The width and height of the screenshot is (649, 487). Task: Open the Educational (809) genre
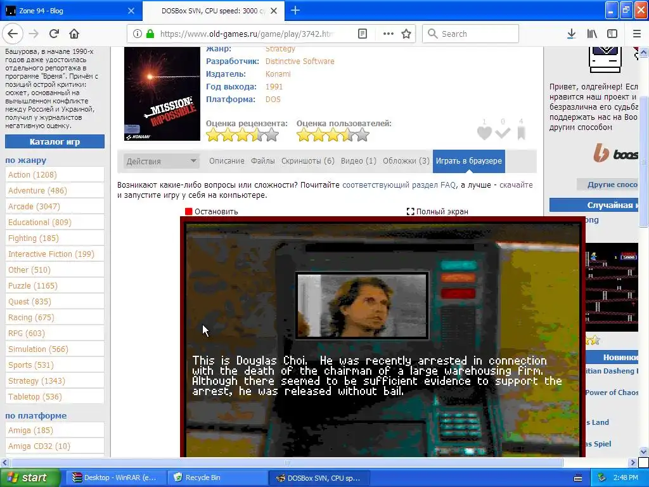click(55, 223)
